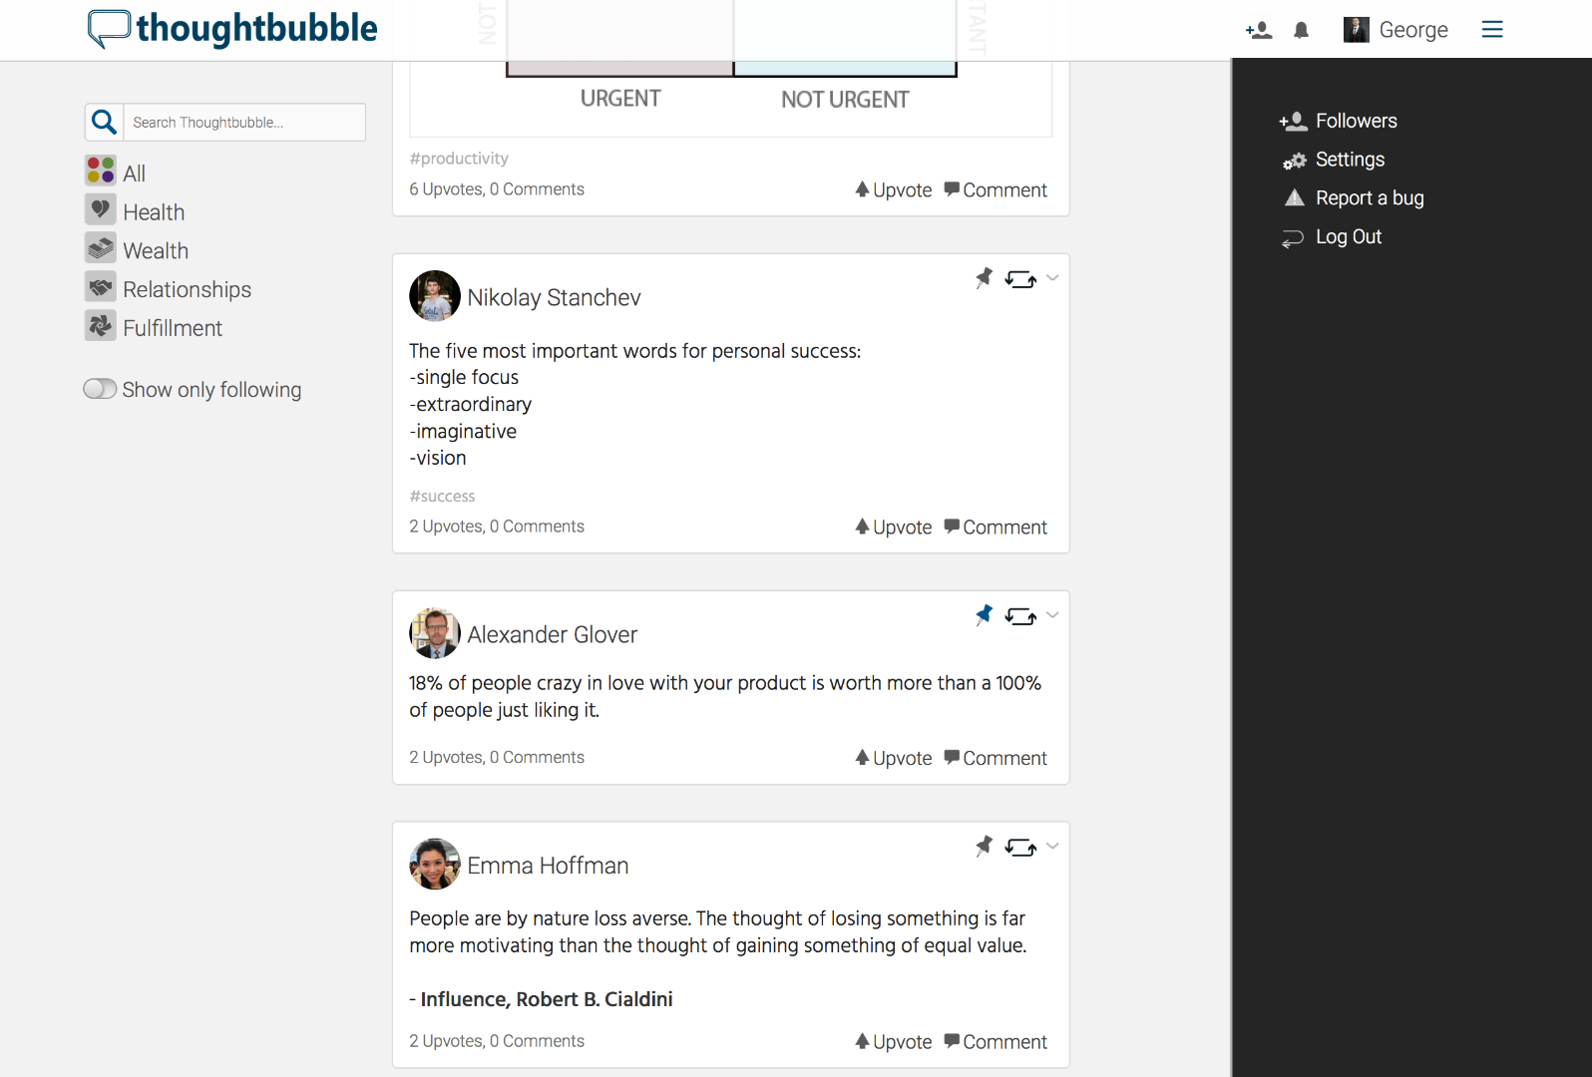Click the hamburger menu icon
Screen dimensions: 1592x1077
point(1492,30)
